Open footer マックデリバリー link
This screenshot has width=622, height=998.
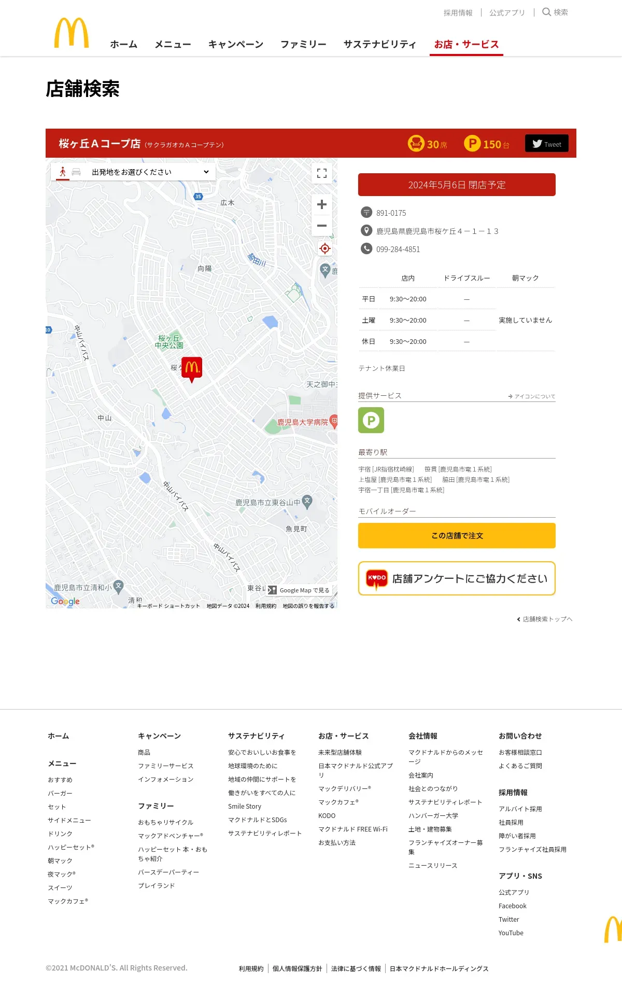point(345,789)
